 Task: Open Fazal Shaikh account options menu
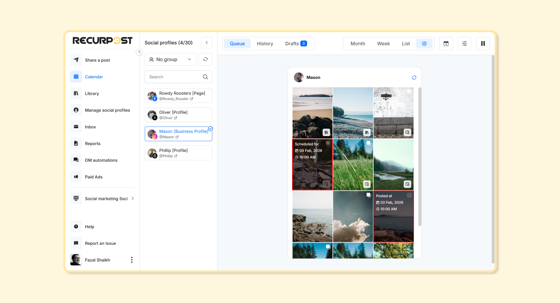coord(132,260)
